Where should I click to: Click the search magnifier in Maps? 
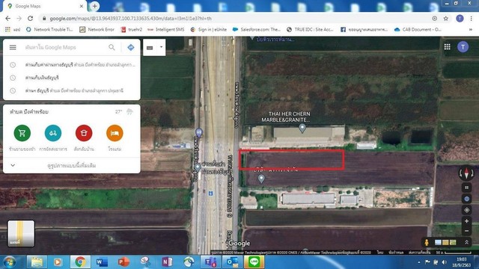coord(112,47)
